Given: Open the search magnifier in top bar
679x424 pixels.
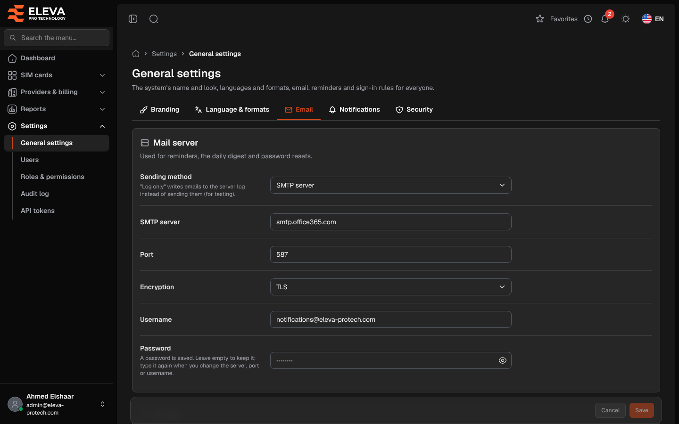Looking at the screenshot, I should pos(154,19).
